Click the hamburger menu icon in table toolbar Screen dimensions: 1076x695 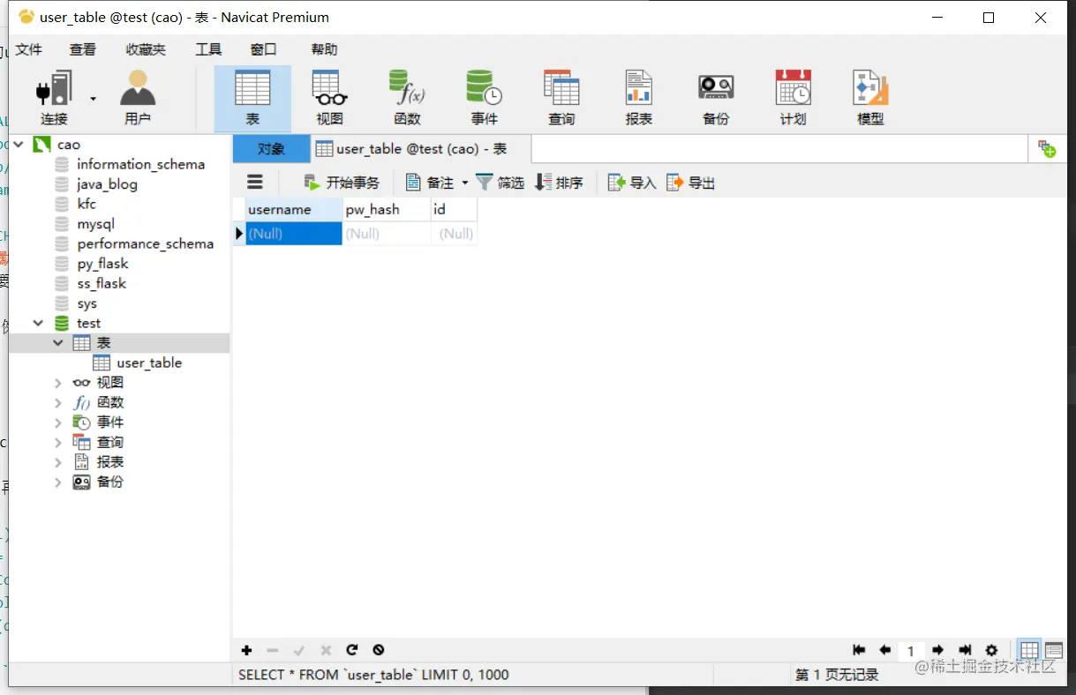[255, 182]
